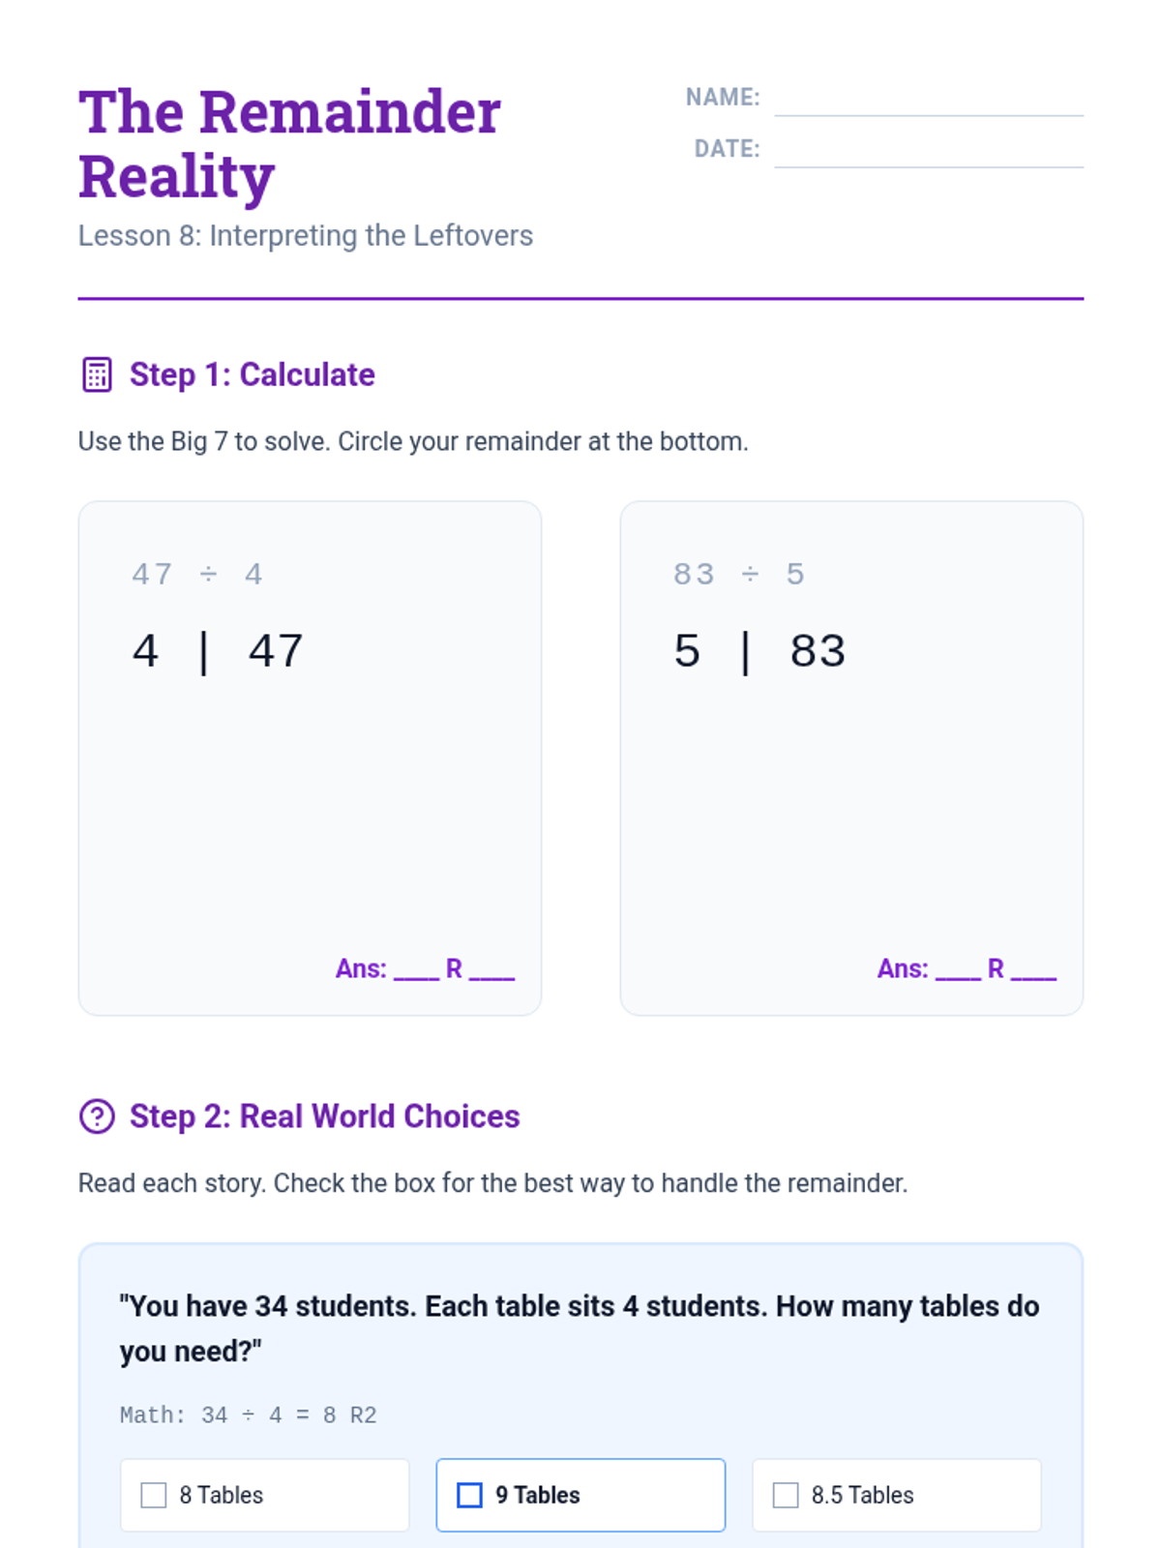Click the gray 83 ÷ 5 problem label

(x=739, y=575)
